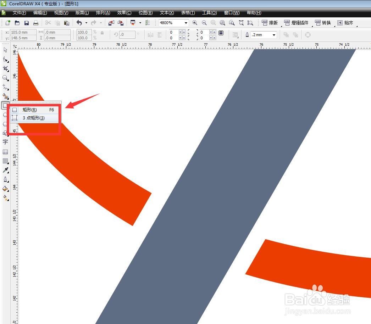
Task: Open the 排列(A) menu
Action: [x=103, y=12]
